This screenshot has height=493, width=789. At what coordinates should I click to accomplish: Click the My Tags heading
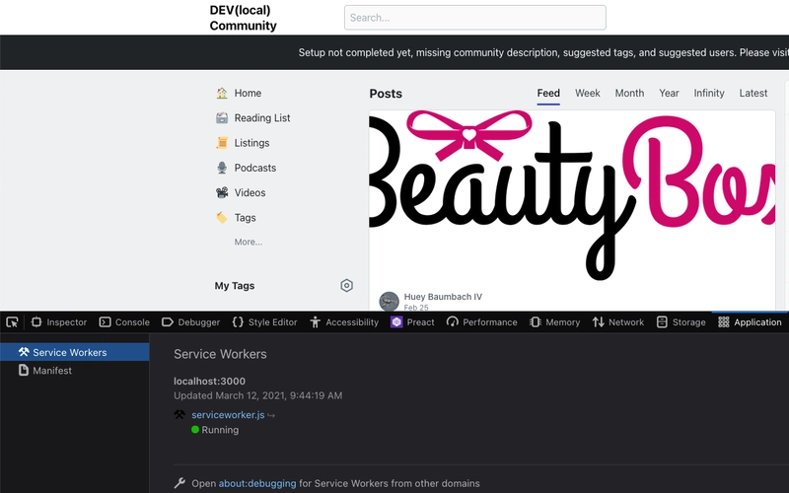coord(235,286)
